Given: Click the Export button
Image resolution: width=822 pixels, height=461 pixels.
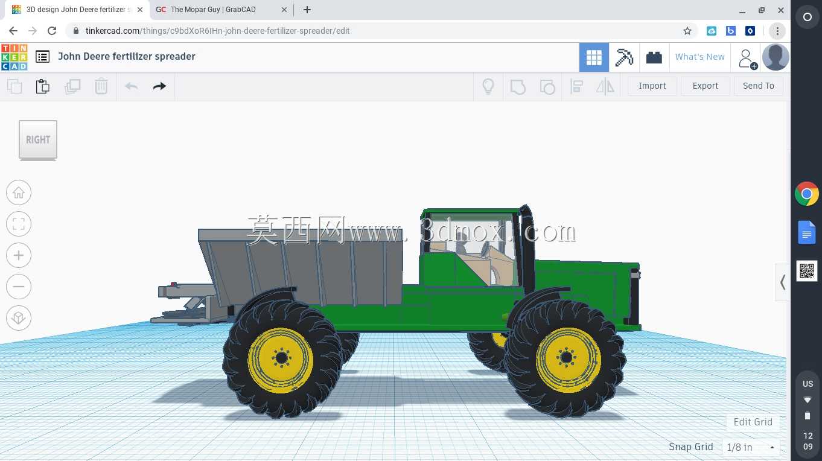Looking at the screenshot, I should click(706, 86).
